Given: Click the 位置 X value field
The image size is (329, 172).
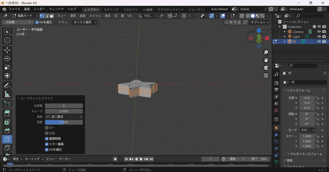Looking at the screenshot, I should point(307,98).
